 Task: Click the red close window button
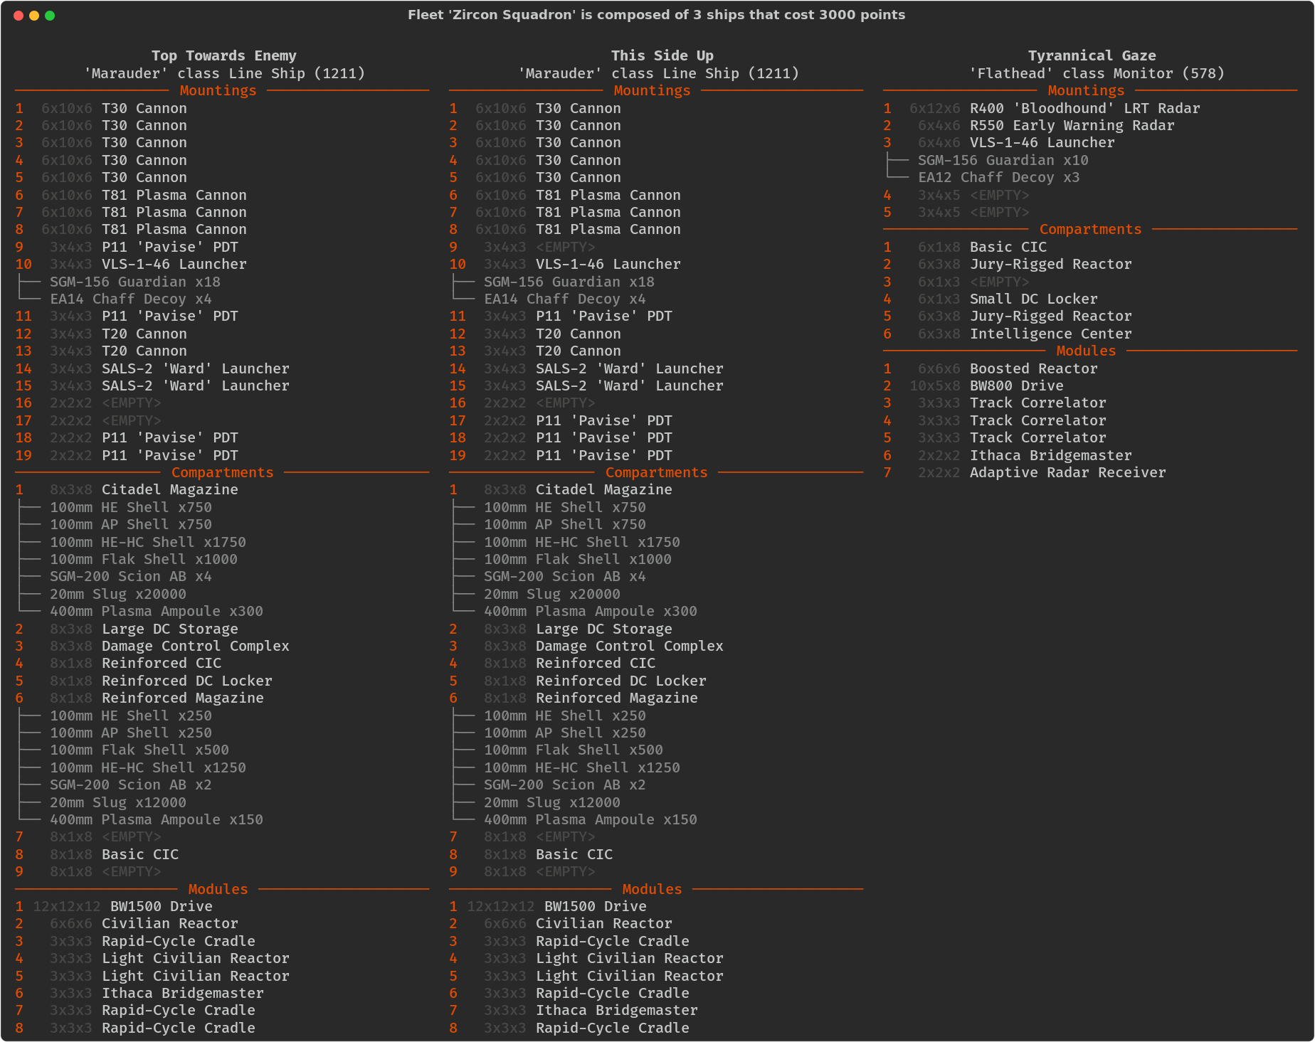point(19,16)
